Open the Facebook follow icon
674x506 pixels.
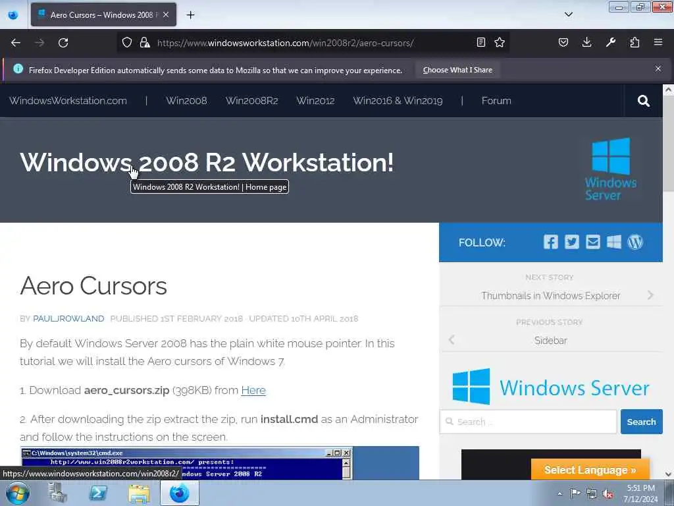click(551, 242)
